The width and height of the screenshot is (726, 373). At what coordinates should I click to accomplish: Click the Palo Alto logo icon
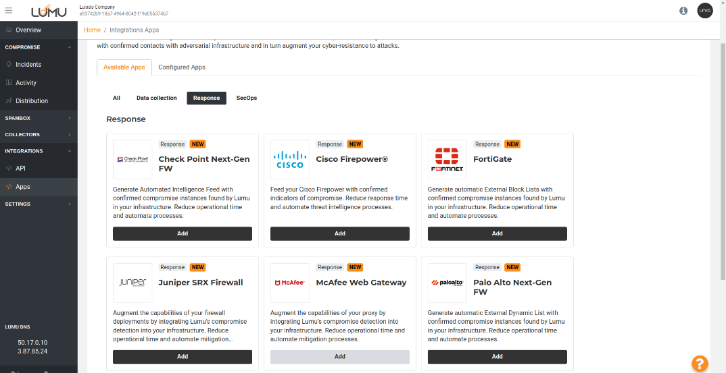point(447,283)
